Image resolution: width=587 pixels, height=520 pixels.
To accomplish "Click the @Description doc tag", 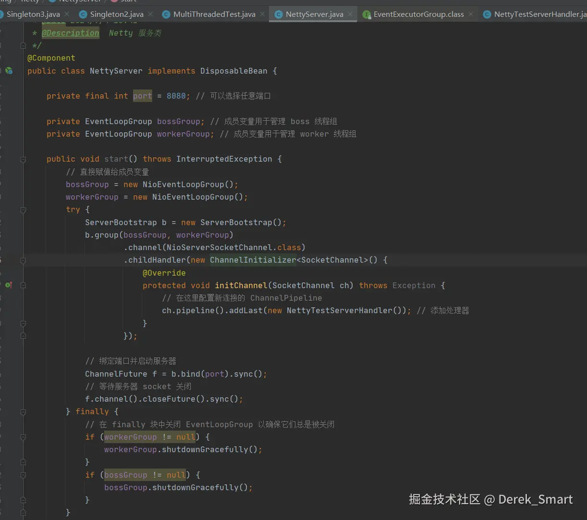I will pos(71,33).
